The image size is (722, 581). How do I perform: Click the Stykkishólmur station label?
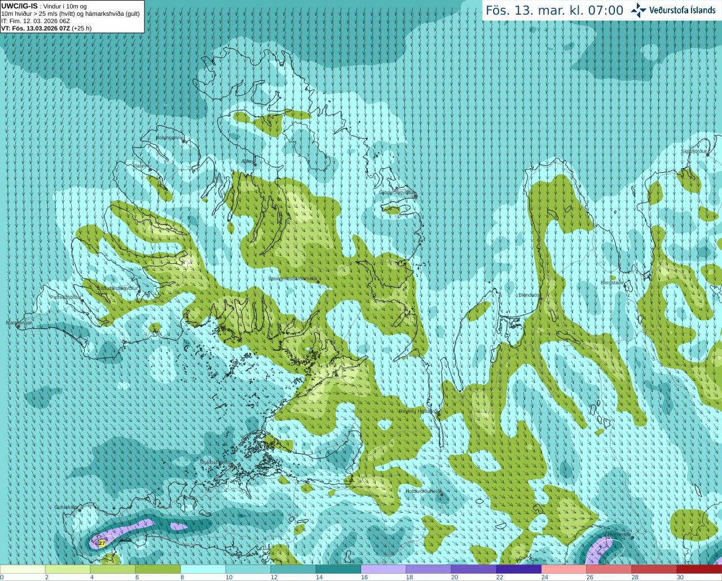tap(216, 463)
